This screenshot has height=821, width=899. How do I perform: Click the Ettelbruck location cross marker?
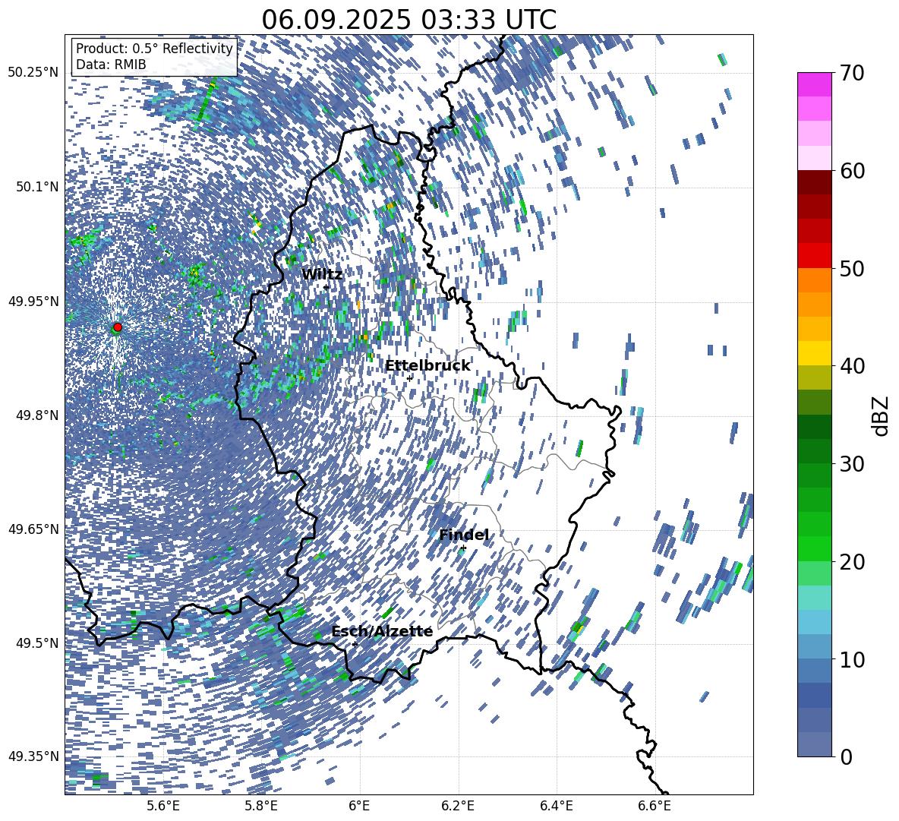tap(409, 378)
